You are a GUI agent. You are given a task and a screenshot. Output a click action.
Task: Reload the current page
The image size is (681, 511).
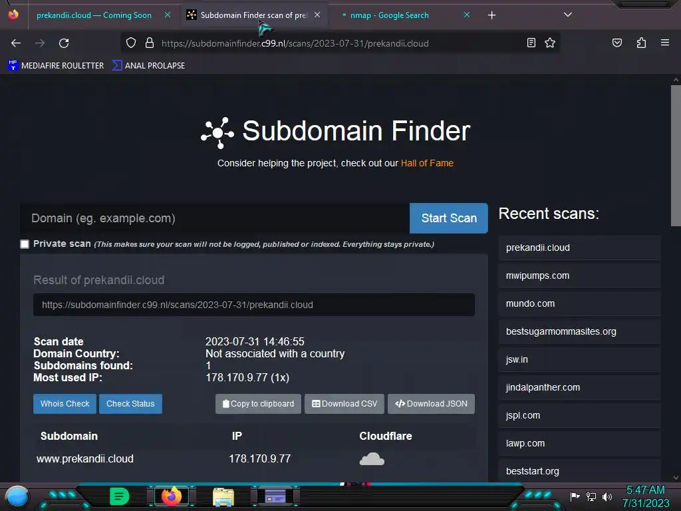[64, 43]
